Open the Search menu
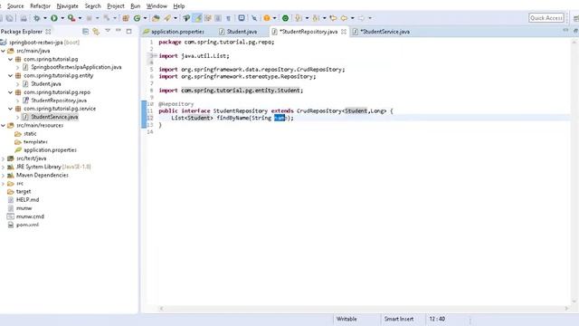579x326 pixels. point(92,6)
